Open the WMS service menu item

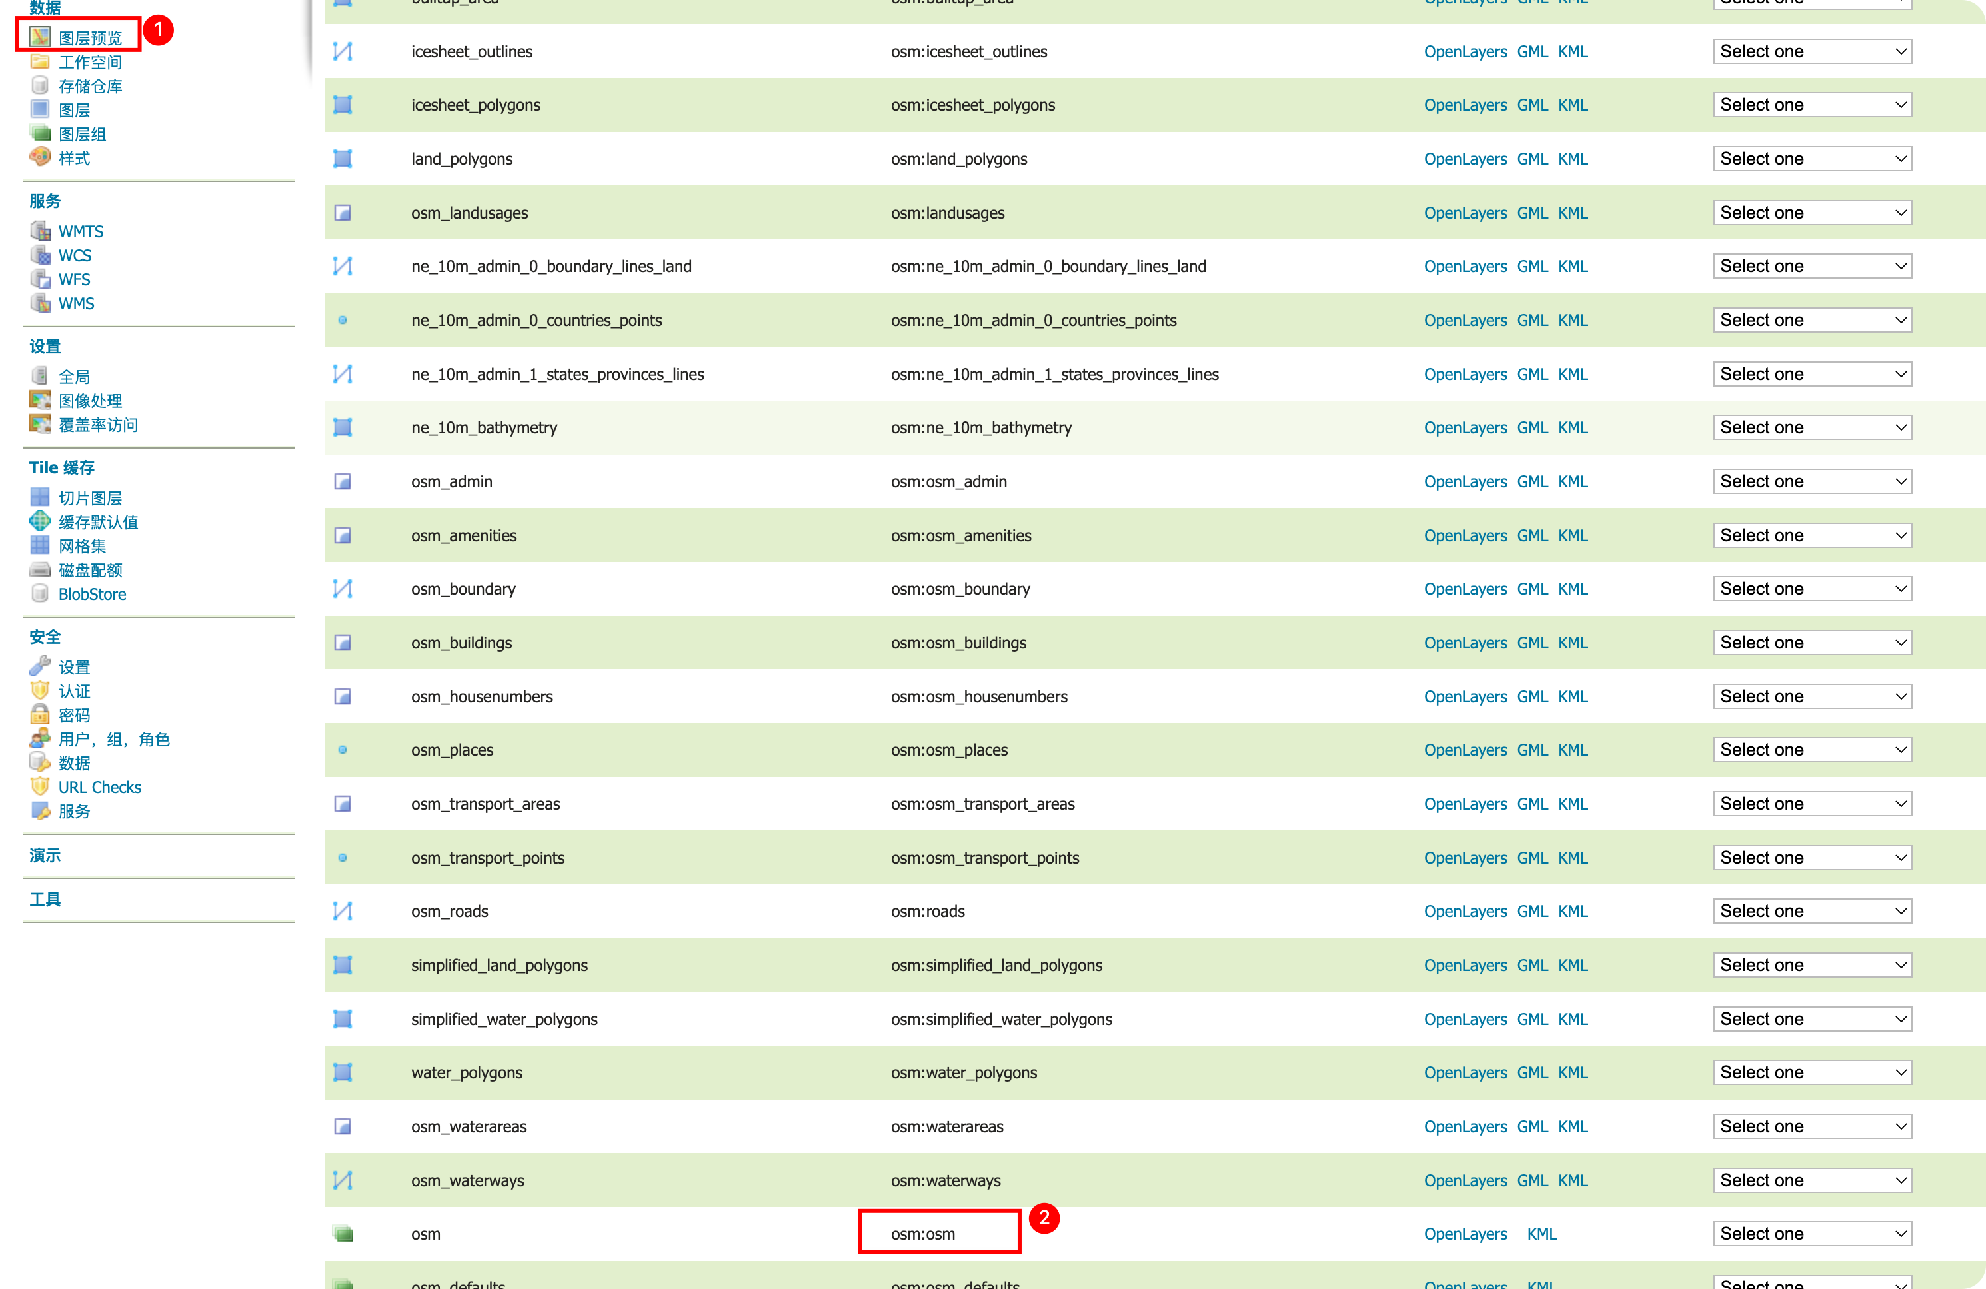point(76,304)
